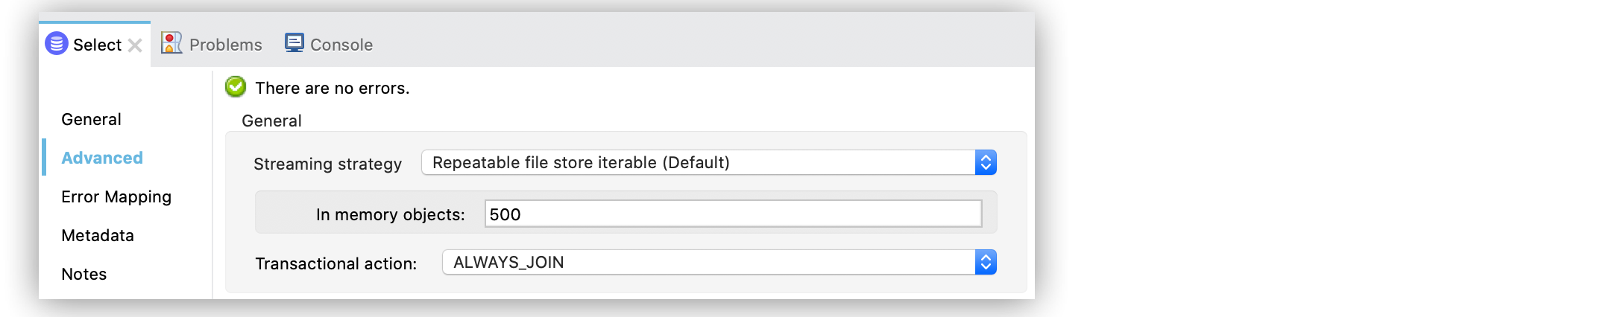Click the Transactional action blue arrow button

coord(986,262)
